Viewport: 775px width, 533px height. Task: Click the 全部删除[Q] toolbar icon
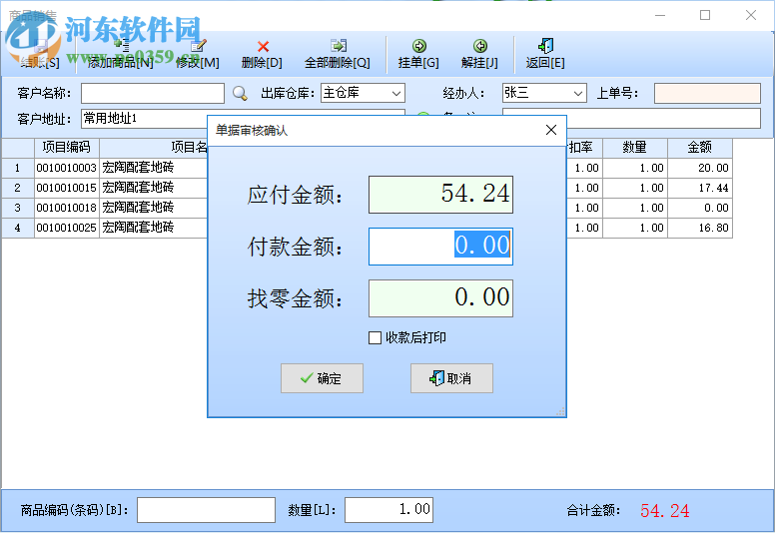[x=339, y=46]
